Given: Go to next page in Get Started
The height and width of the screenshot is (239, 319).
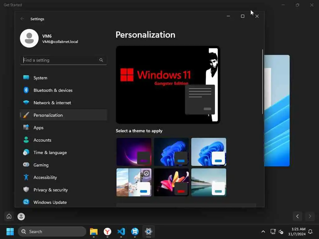Looking at the screenshot, I should pyautogui.click(x=310, y=216).
